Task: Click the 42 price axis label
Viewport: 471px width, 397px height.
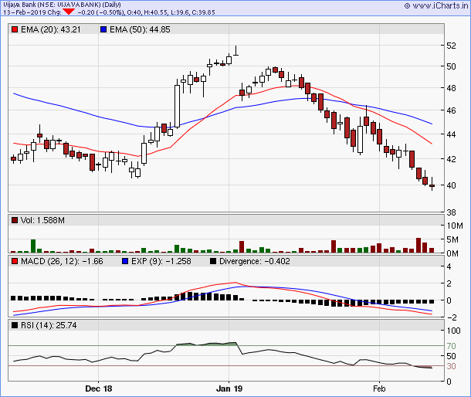Action: [x=451, y=159]
